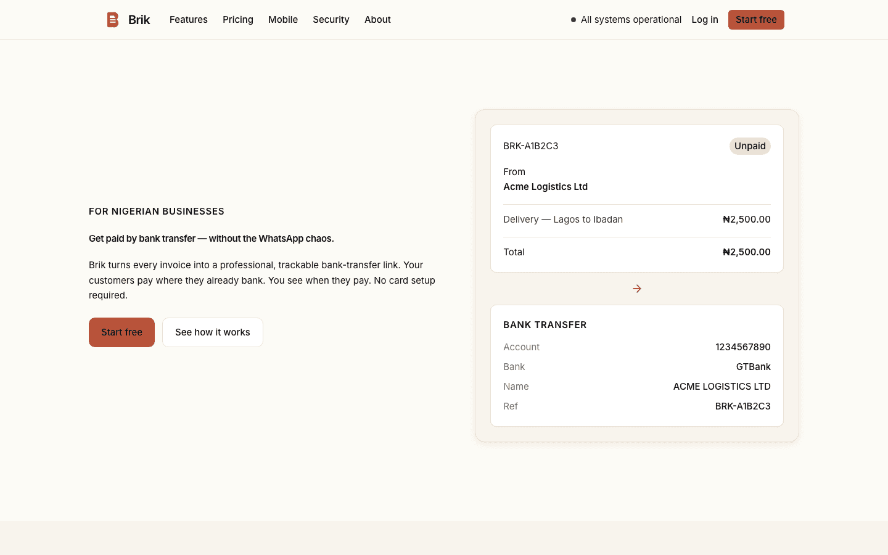Image resolution: width=888 pixels, height=555 pixels.
Task: Click the red arrow between invoice cards
Action: [x=637, y=289]
